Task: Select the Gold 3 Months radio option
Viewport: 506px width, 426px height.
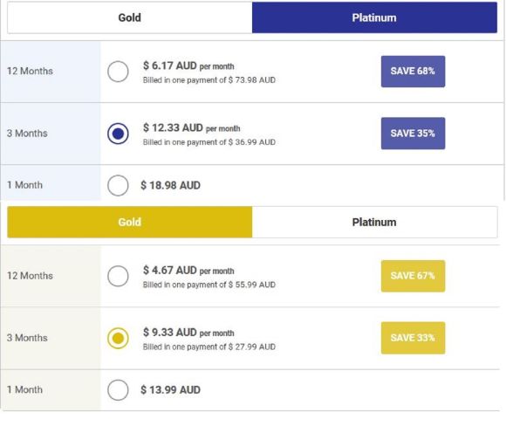Action: pos(118,338)
